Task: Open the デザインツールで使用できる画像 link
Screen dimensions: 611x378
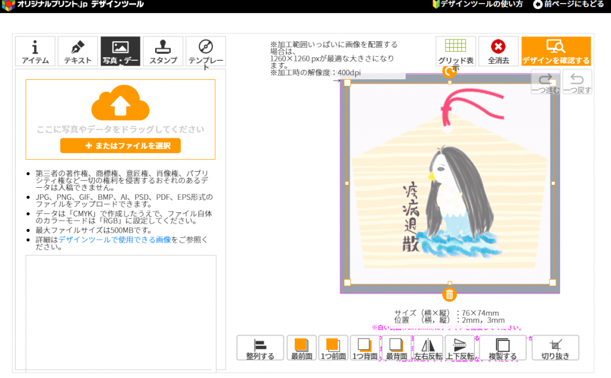Action: pyautogui.click(x=115, y=240)
